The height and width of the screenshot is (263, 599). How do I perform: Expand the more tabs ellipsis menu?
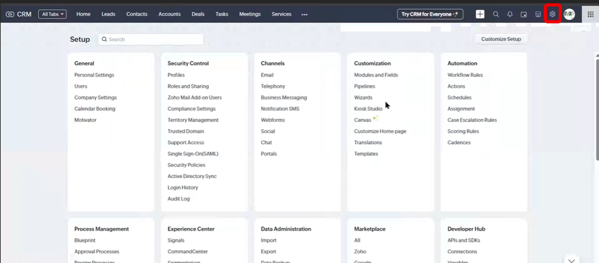point(304,14)
